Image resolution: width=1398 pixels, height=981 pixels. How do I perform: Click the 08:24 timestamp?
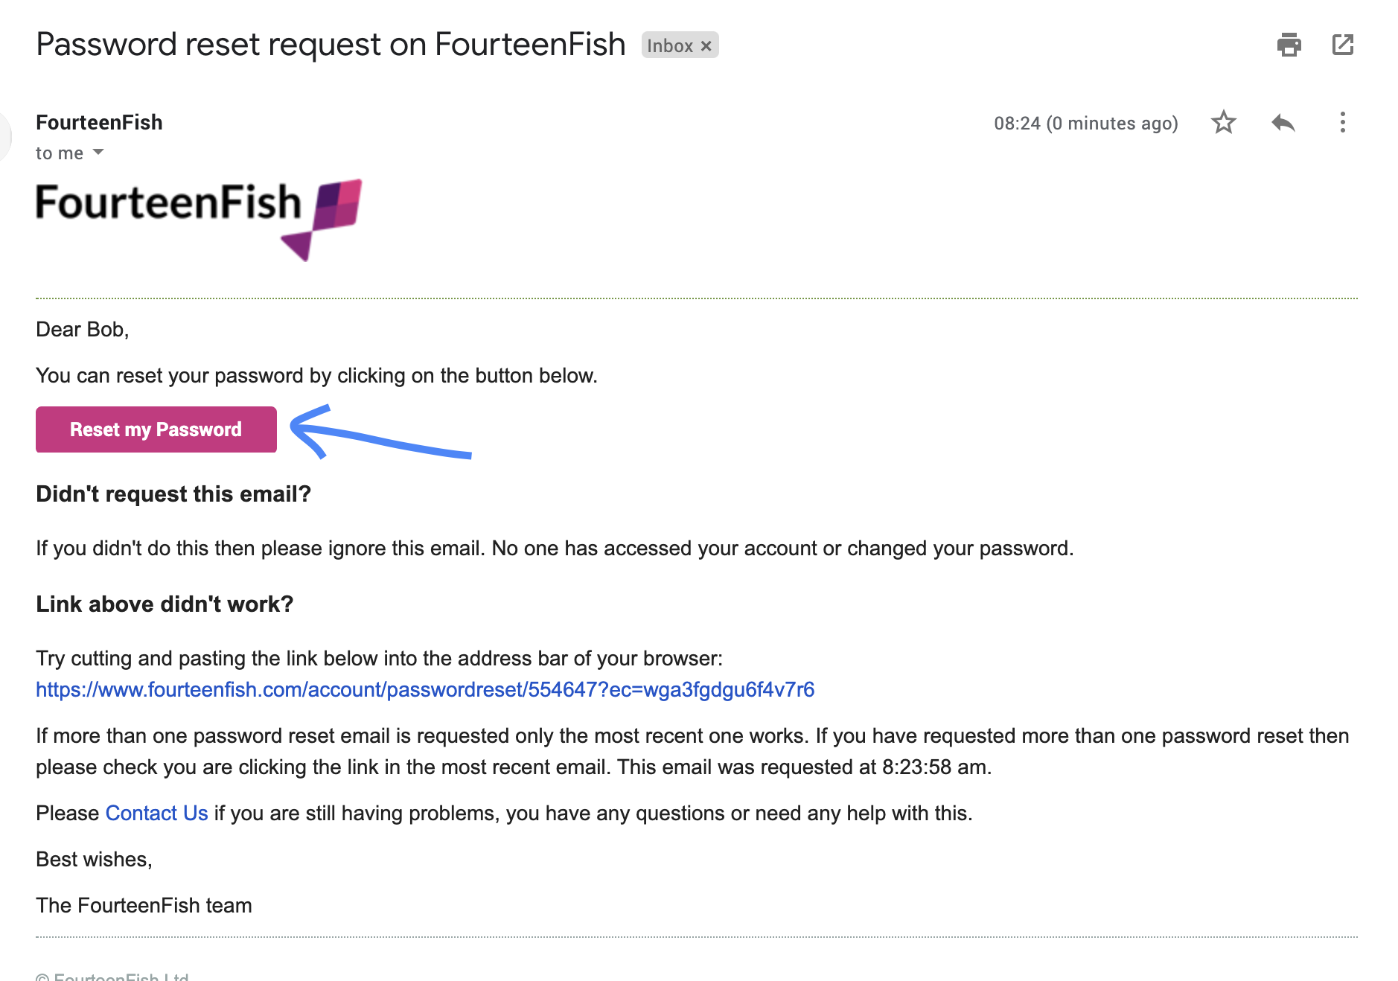(1085, 123)
